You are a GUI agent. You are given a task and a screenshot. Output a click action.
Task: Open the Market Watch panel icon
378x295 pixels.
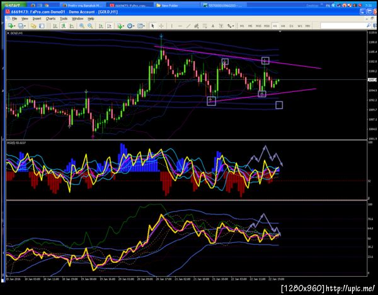pos(33,26)
